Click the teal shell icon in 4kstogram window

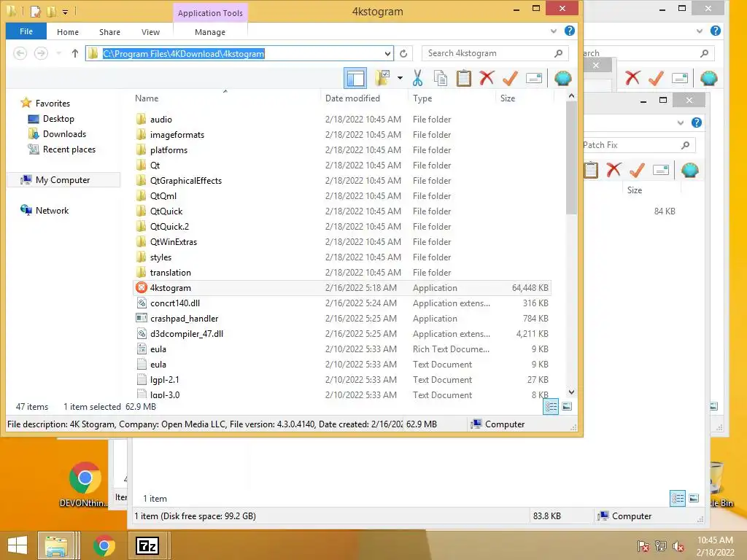pyautogui.click(x=562, y=78)
